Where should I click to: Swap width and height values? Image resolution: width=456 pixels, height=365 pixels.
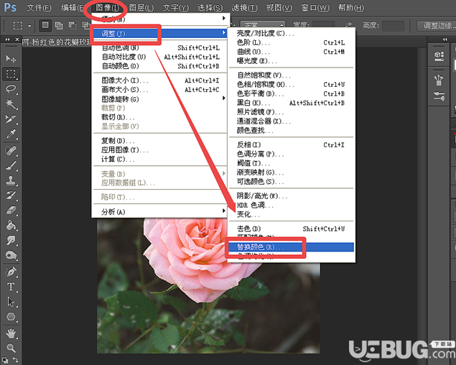[349, 25]
